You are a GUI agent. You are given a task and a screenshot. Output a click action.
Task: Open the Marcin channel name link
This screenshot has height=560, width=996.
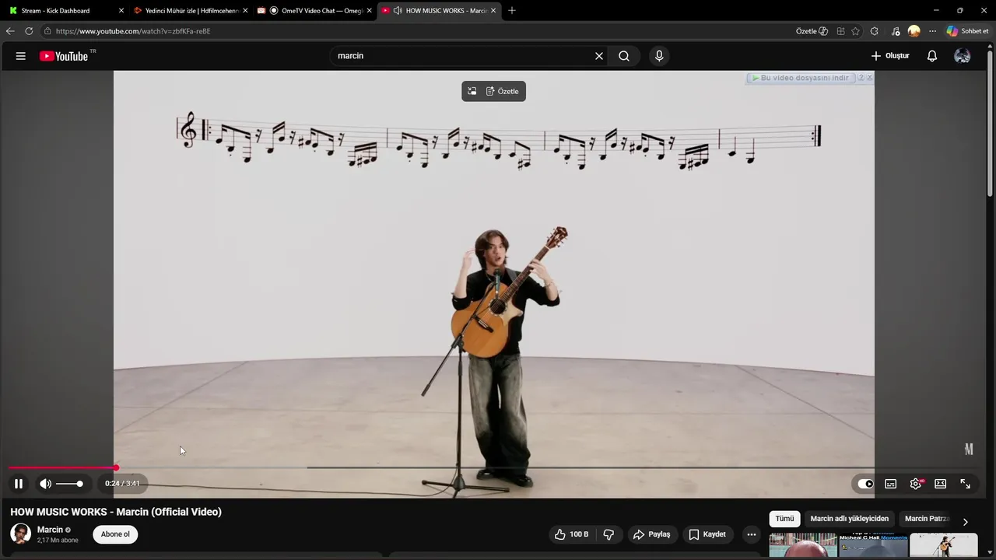pos(50,530)
